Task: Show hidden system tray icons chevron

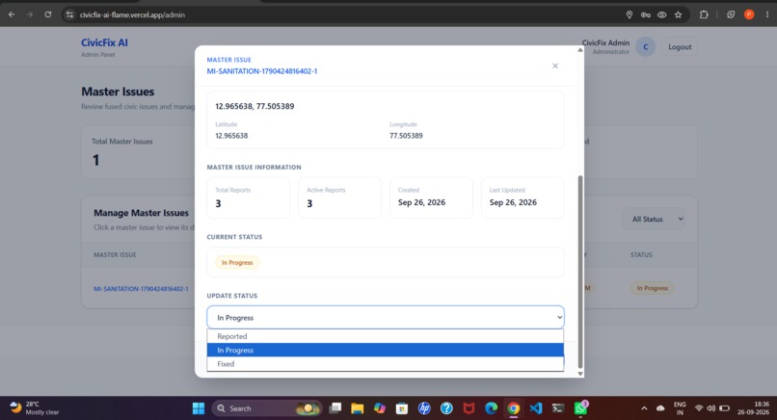Action: (644, 408)
